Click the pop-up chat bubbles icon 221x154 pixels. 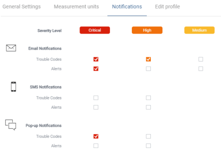tap(11, 125)
